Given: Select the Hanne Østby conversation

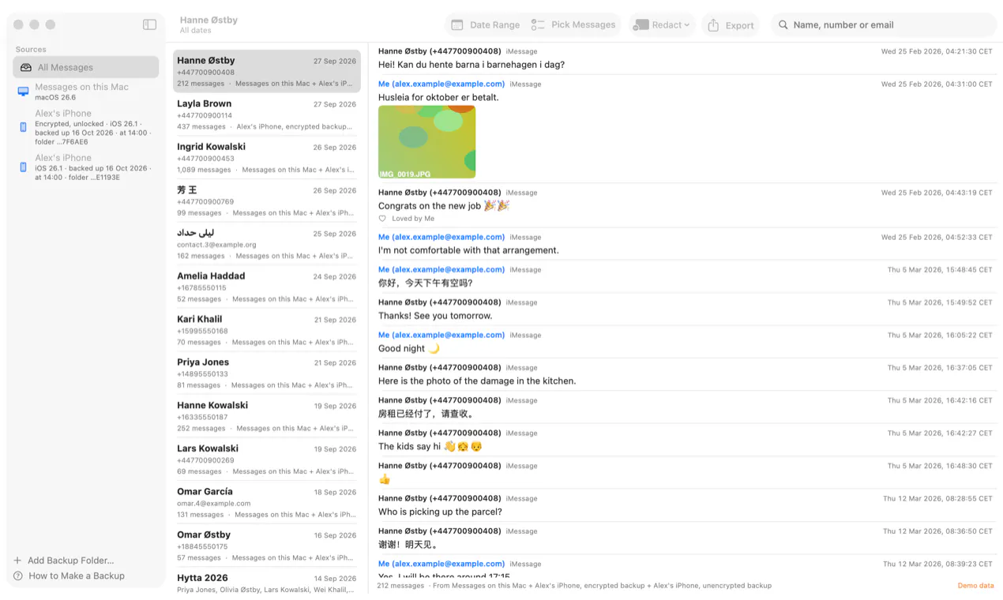Looking at the screenshot, I should (x=267, y=72).
